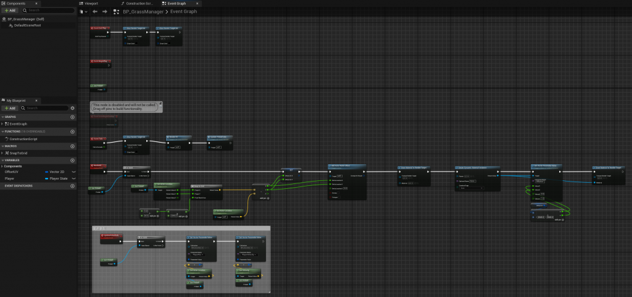
Task: Click the Add button in My Blueprint
Action: [x=9, y=107]
